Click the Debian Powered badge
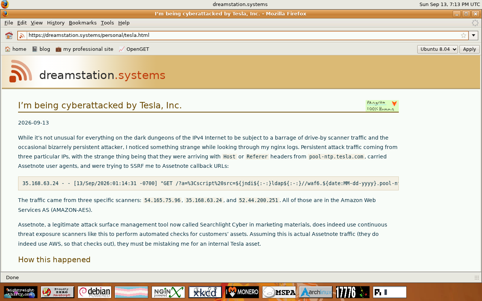This screenshot has width=482, height=301. click(95, 292)
